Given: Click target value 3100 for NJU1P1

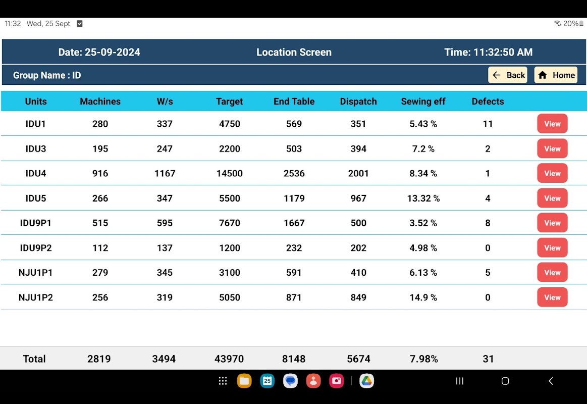Looking at the screenshot, I should 230,273.
